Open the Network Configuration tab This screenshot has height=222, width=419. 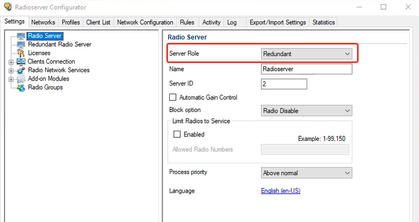click(145, 23)
